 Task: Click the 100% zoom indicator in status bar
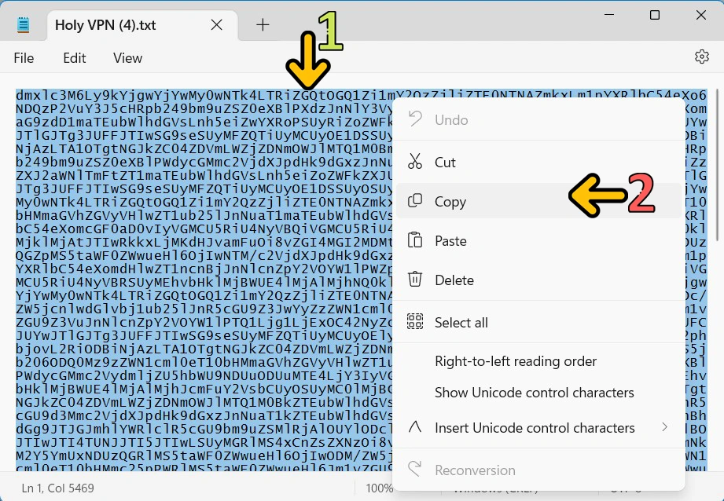tap(380, 488)
